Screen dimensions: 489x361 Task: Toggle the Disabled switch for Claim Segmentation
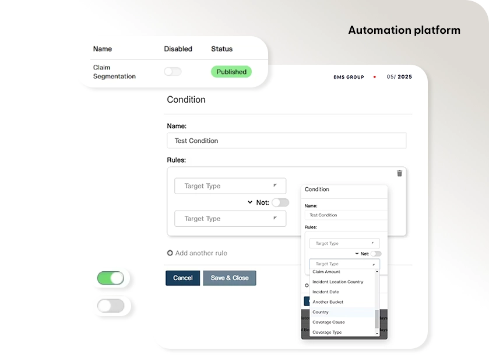(x=173, y=72)
